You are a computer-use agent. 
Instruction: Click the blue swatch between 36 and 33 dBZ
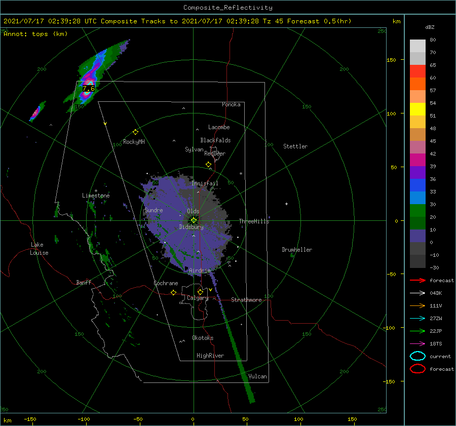point(417,185)
